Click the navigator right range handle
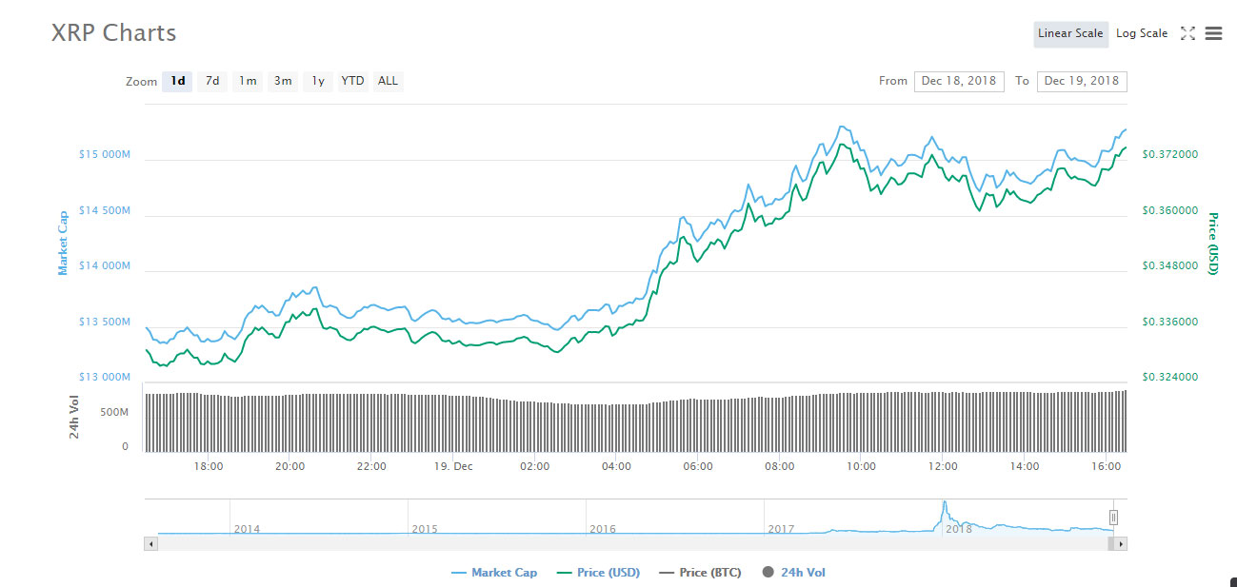1237x587 pixels. (1113, 518)
